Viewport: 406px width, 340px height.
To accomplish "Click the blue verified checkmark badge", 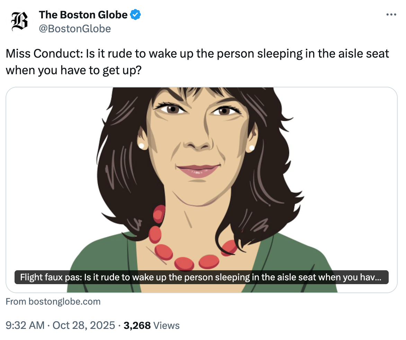I will (x=136, y=15).
